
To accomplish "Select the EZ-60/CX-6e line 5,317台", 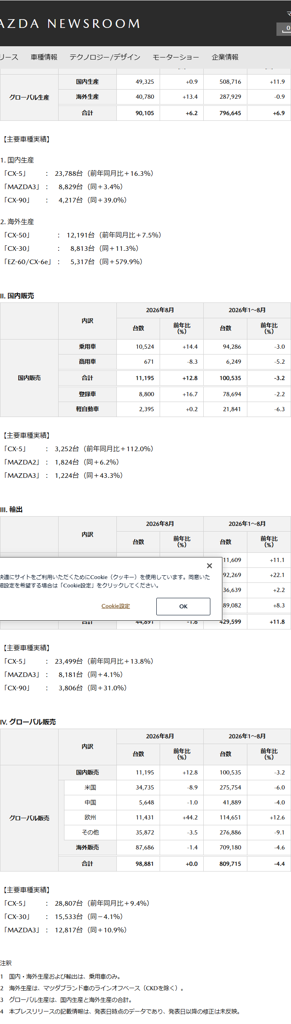I will coord(73,262).
